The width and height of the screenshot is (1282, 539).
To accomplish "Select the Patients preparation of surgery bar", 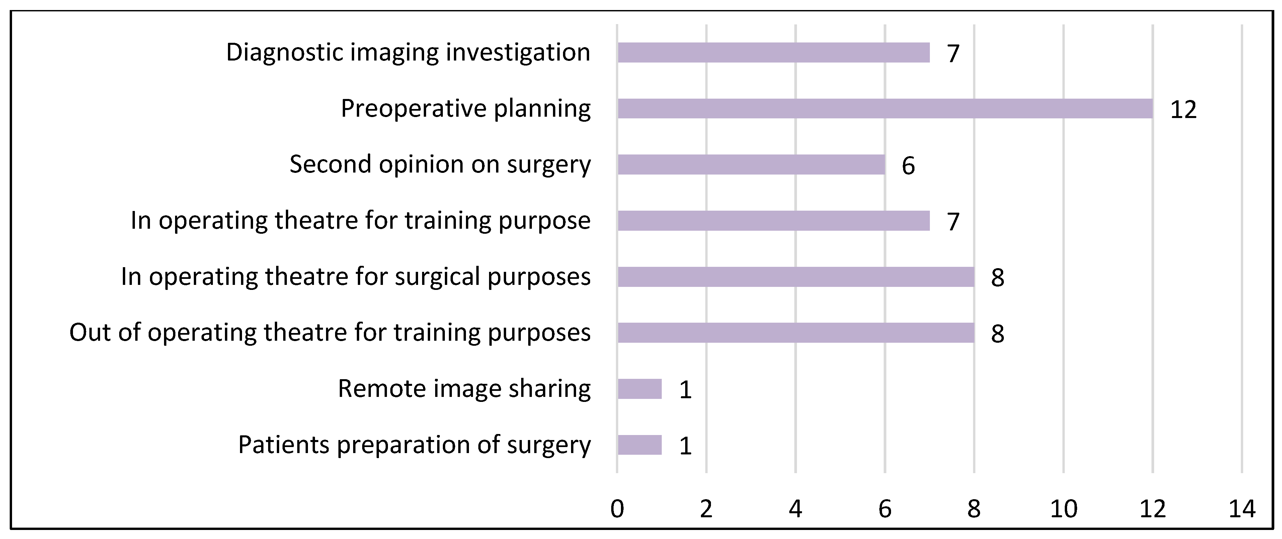I will 640,445.
